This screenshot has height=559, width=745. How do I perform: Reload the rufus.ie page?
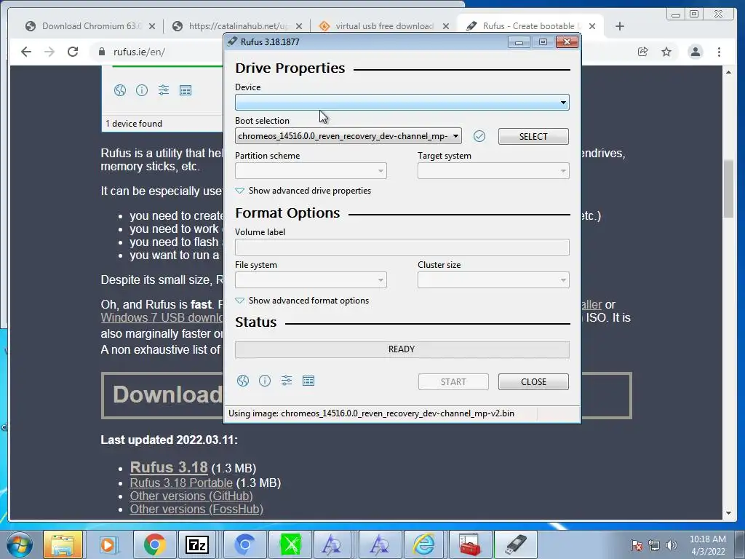[x=73, y=52]
